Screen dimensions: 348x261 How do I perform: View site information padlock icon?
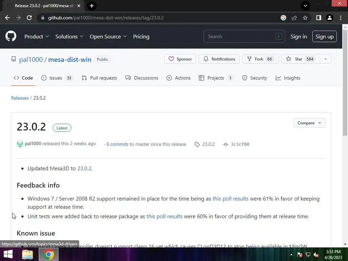pyautogui.click(x=43, y=18)
